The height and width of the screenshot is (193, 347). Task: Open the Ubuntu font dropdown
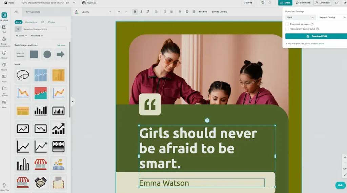(x=96, y=12)
